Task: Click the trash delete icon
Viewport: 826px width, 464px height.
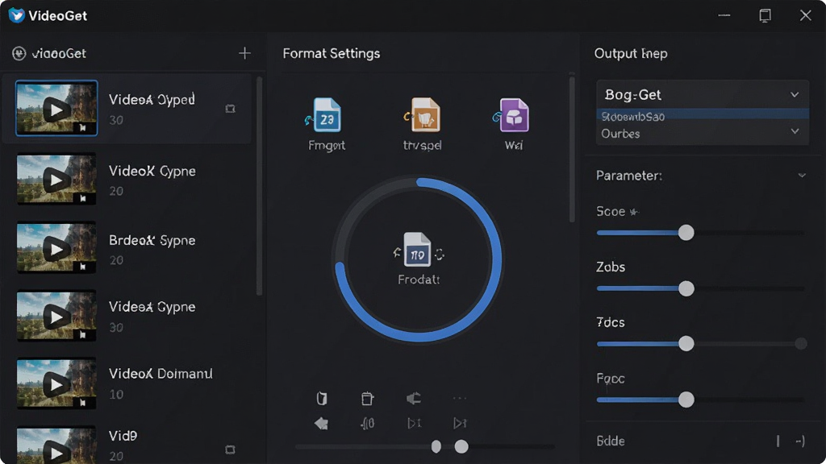Action: 367,399
